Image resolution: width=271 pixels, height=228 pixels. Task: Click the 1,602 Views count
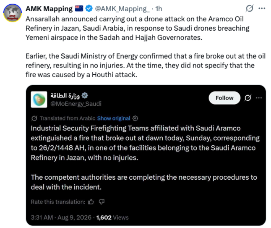(x=112, y=218)
